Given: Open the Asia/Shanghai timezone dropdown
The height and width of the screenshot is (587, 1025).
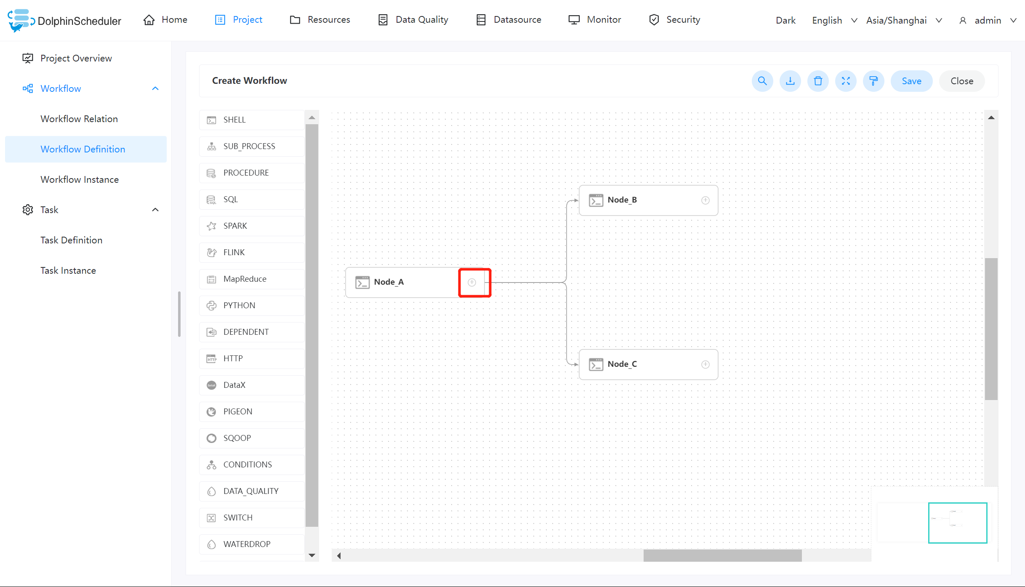Looking at the screenshot, I should point(903,20).
